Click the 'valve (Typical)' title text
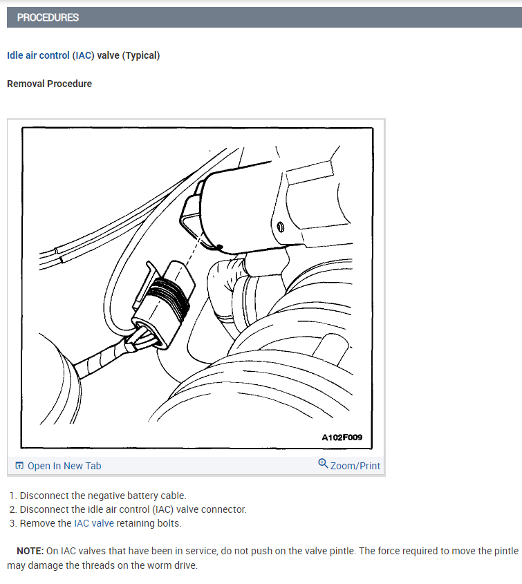 (x=129, y=55)
